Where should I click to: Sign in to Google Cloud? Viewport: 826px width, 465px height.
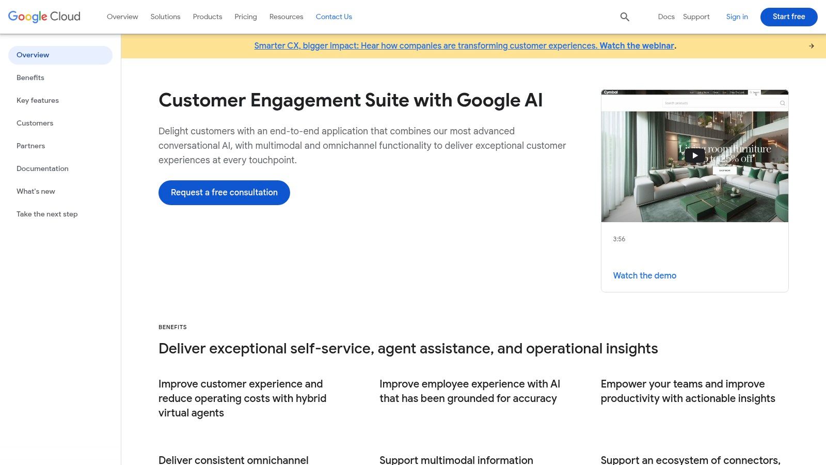click(x=736, y=17)
